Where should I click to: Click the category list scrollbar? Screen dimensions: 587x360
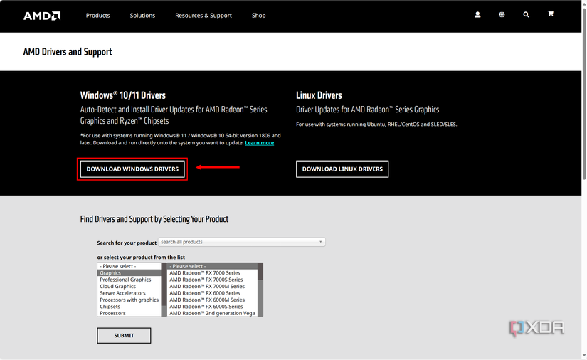click(x=164, y=290)
